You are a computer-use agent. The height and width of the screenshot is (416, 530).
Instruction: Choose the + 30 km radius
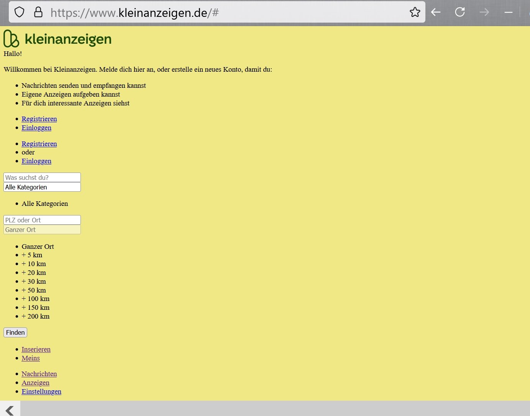[34, 281]
